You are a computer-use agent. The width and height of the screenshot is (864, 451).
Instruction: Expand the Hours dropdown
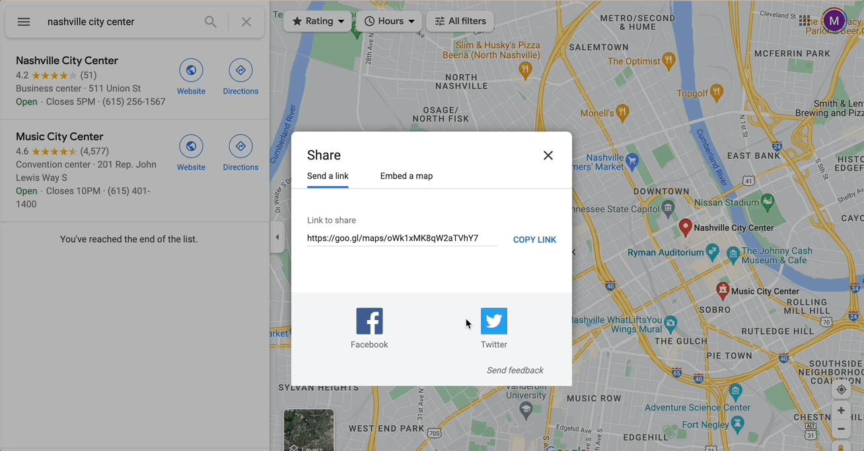(390, 20)
